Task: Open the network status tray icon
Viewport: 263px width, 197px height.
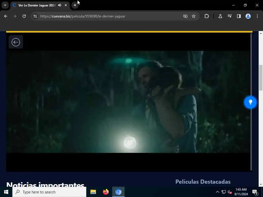Action: (x=224, y=192)
